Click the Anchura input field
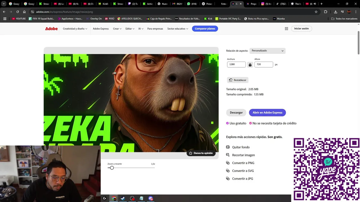Viewport: 360px width, 202px height. coord(236,65)
